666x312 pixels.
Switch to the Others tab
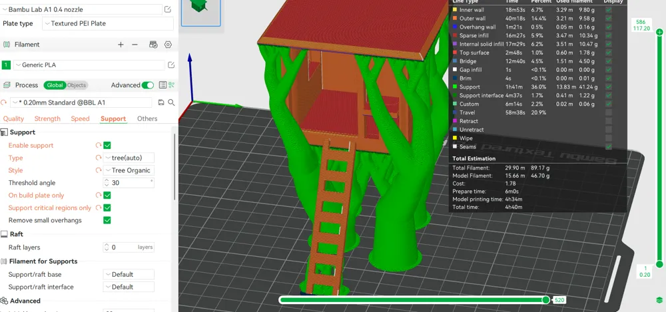[x=147, y=119]
